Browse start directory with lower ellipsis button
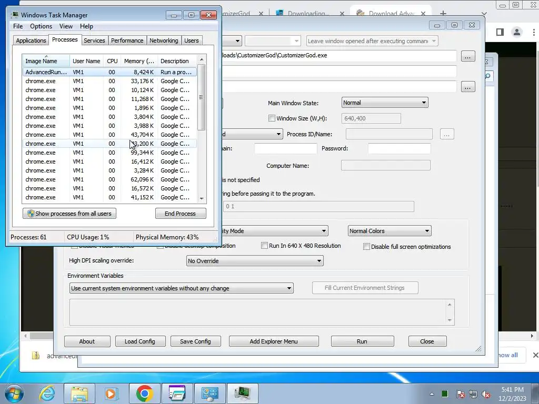Screen dimensions: 539x404 [x=467, y=87]
